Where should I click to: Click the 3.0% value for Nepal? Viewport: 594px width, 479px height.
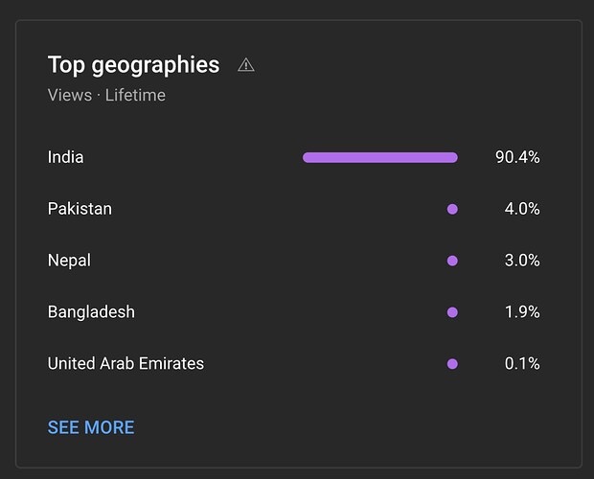click(x=522, y=261)
